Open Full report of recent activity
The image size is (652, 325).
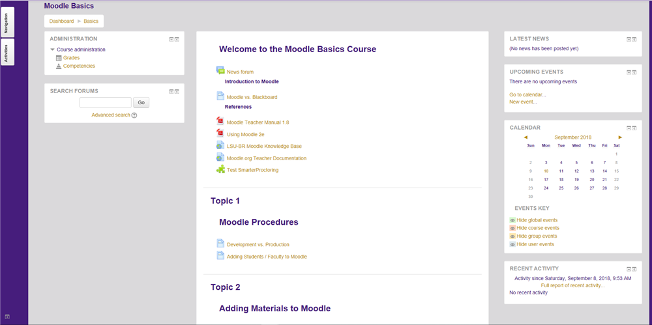(x=573, y=285)
